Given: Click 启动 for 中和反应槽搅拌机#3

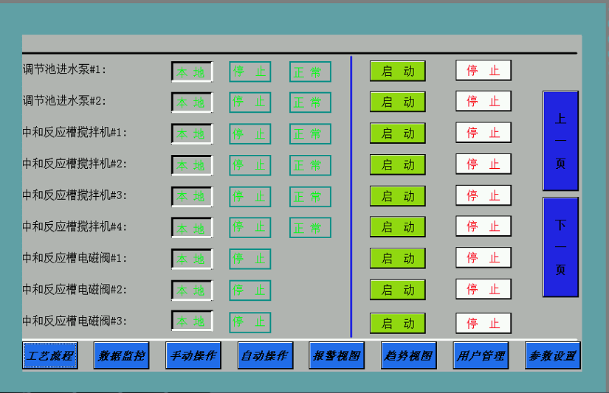Looking at the screenshot, I should pos(397,196).
